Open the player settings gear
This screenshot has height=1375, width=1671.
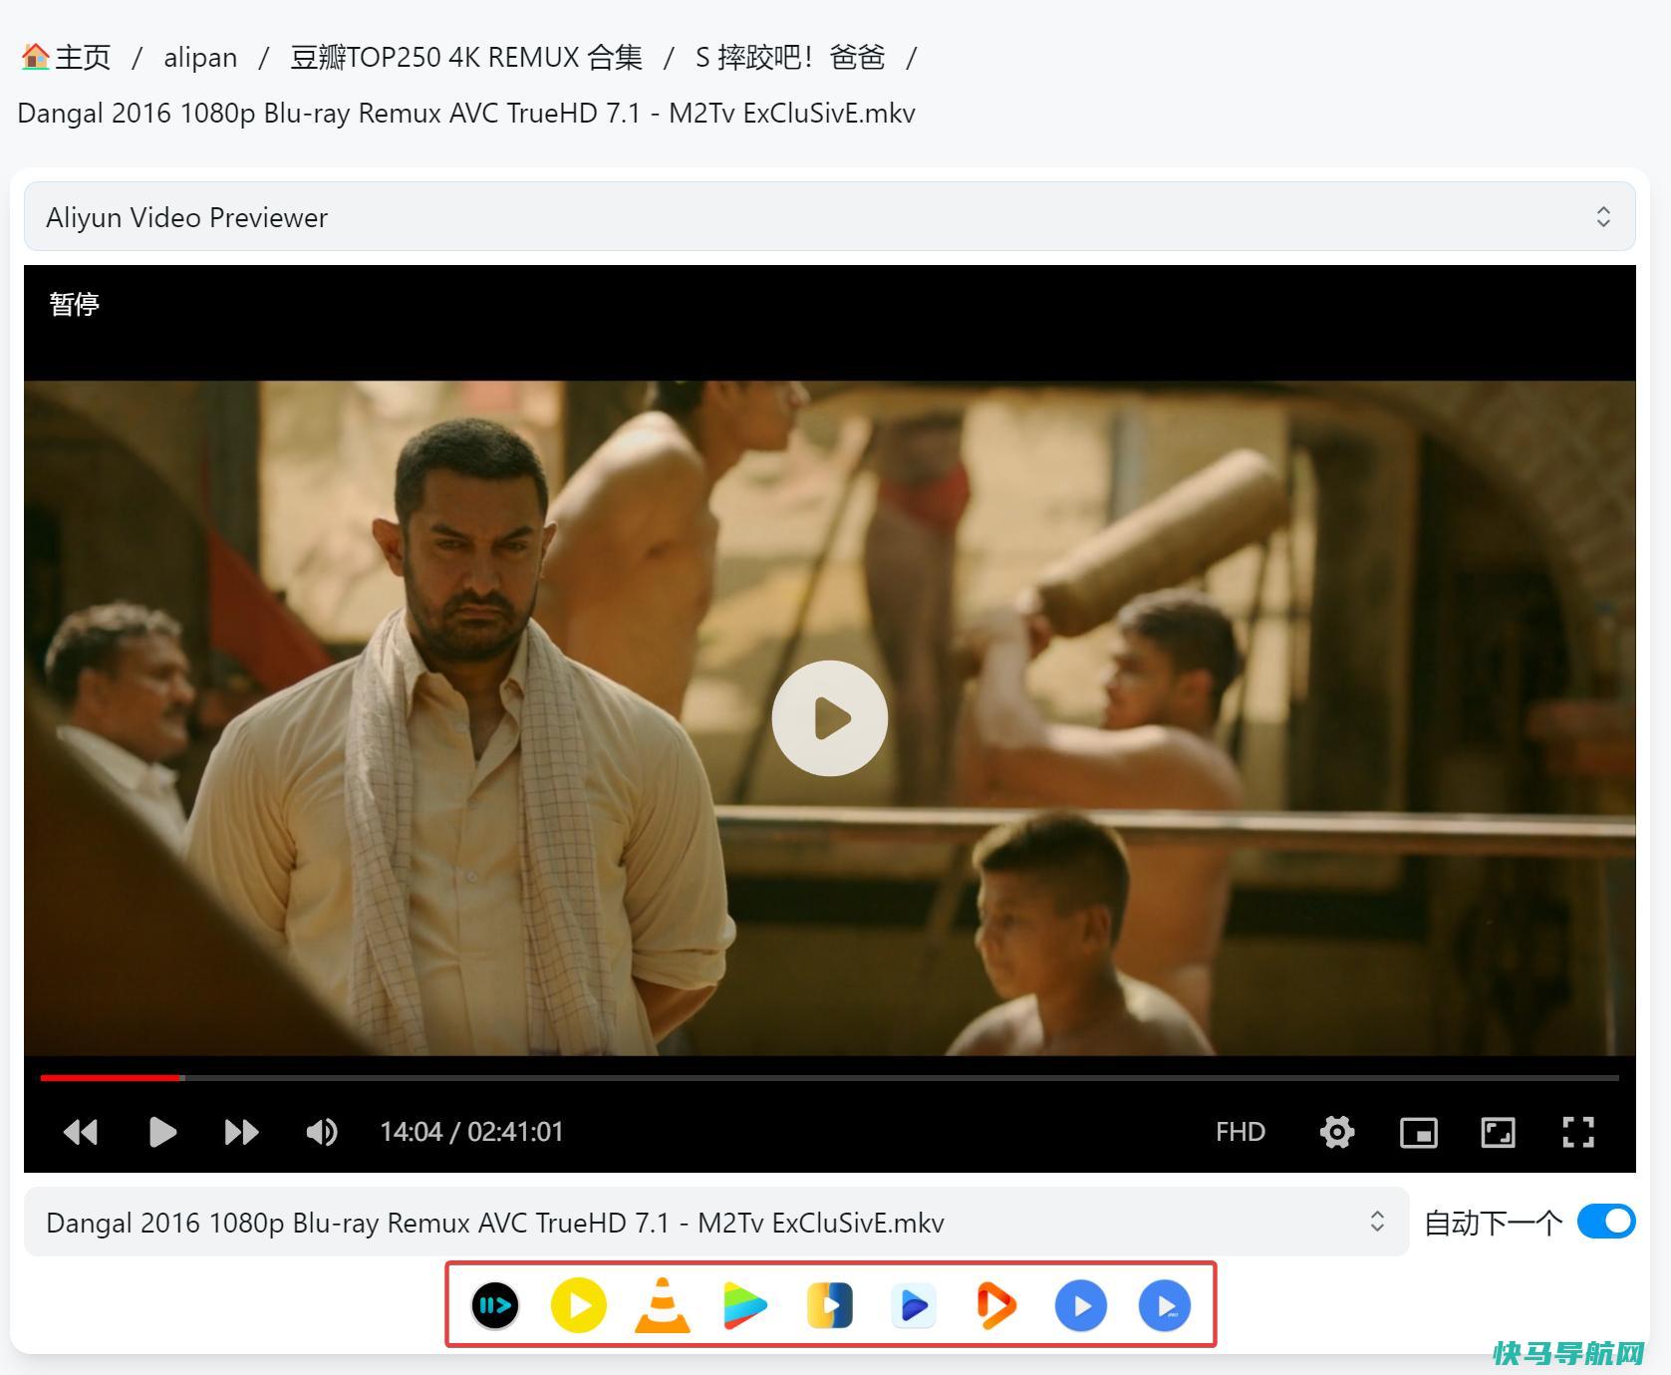1337,1132
